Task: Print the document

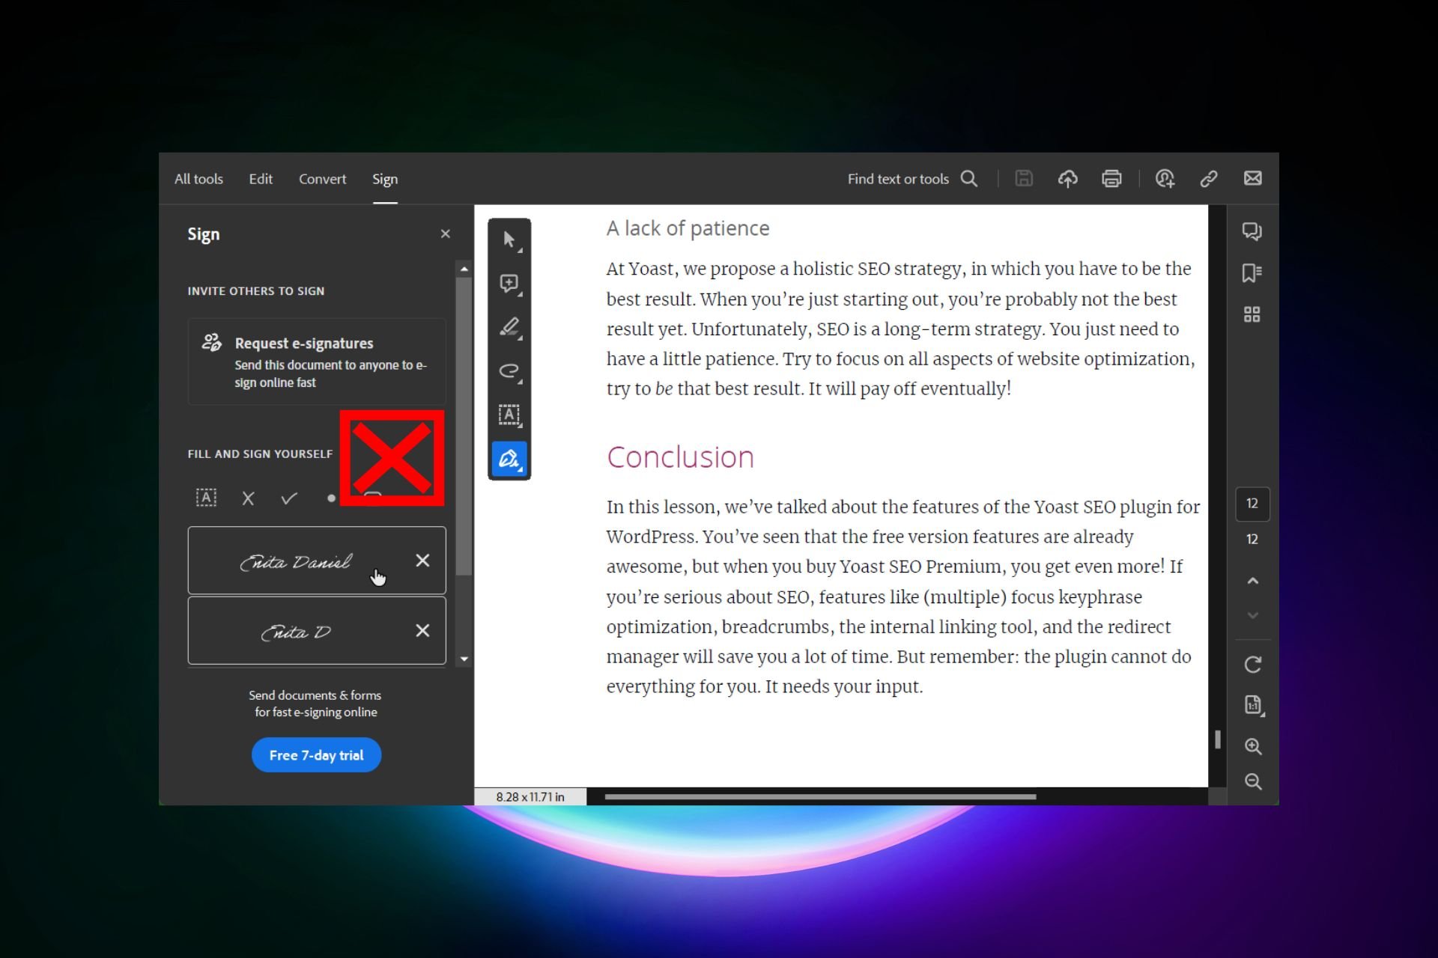Action: (1111, 178)
